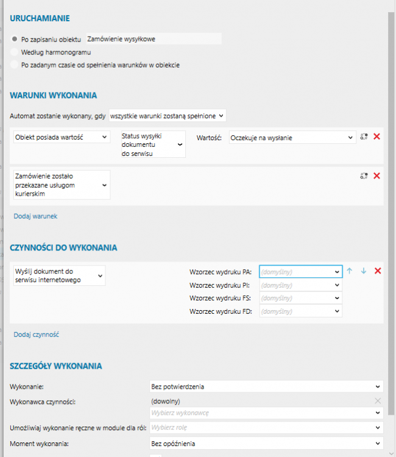Select 'Po zapisaniu obiektu' radio button
The width and height of the screenshot is (396, 457).
(14, 39)
